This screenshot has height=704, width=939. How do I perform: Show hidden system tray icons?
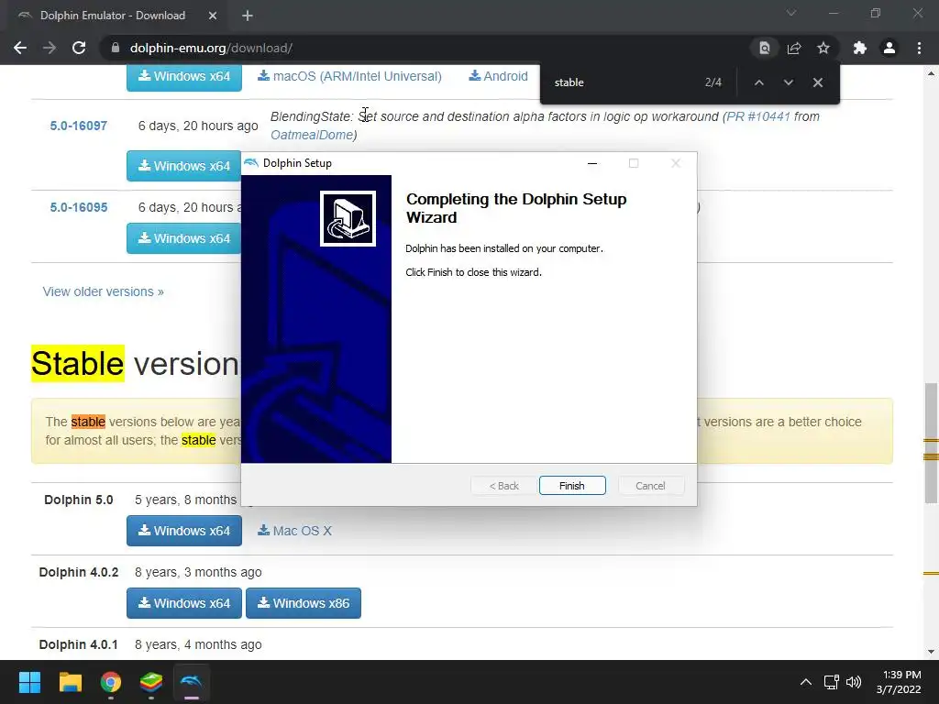(806, 682)
